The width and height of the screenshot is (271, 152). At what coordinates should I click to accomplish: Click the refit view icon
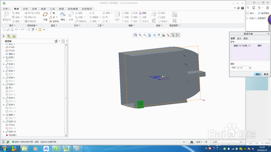136,35
